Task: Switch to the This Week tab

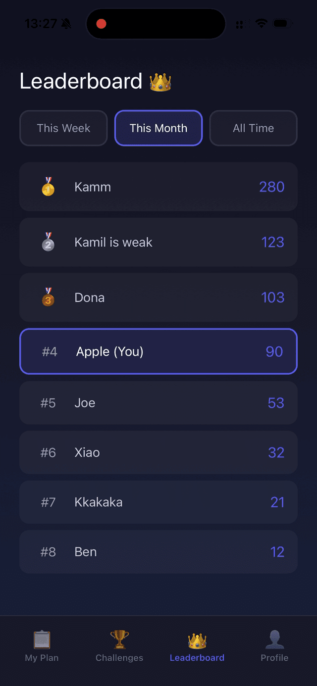Action: (63, 128)
